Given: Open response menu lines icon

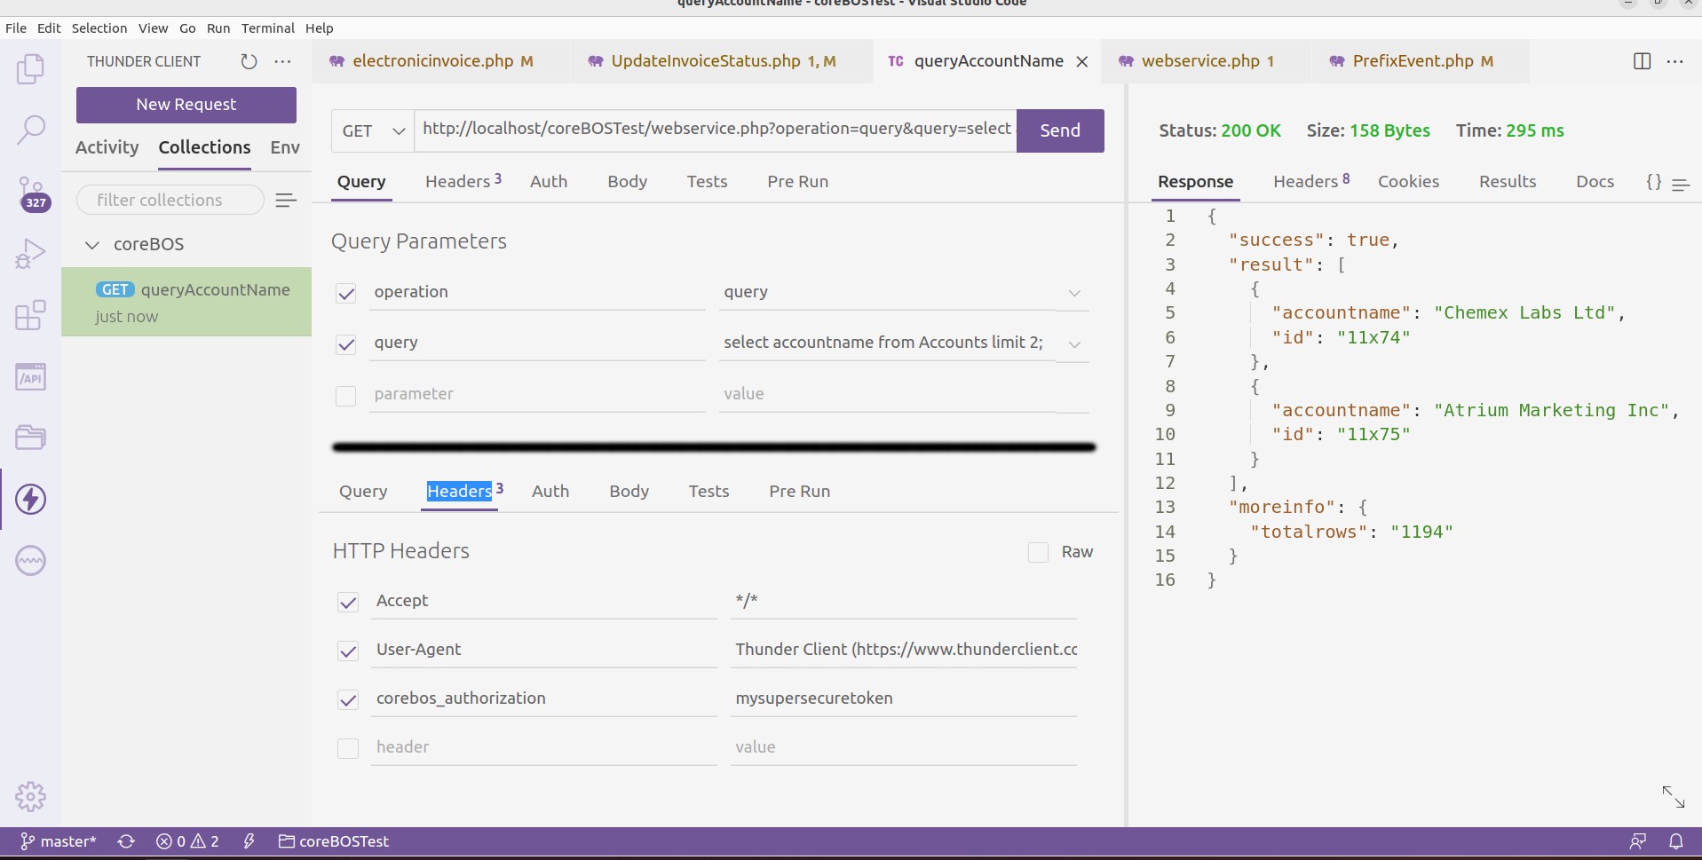Looking at the screenshot, I should pos(1680,185).
